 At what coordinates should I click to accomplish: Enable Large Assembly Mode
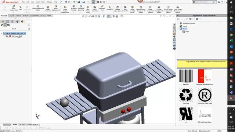click(132, 10)
